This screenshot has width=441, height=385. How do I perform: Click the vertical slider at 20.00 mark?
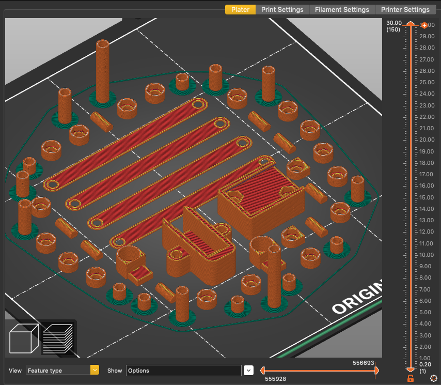(411, 140)
